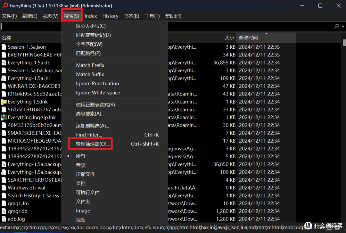Toggle Ignore White-space option
This screenshot has width=346, height=233.
(115, 93)
